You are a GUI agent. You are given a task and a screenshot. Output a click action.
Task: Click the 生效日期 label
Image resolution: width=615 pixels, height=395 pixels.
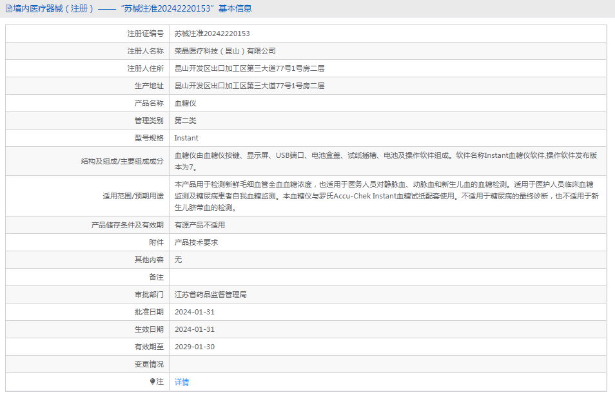coord(149,329)
